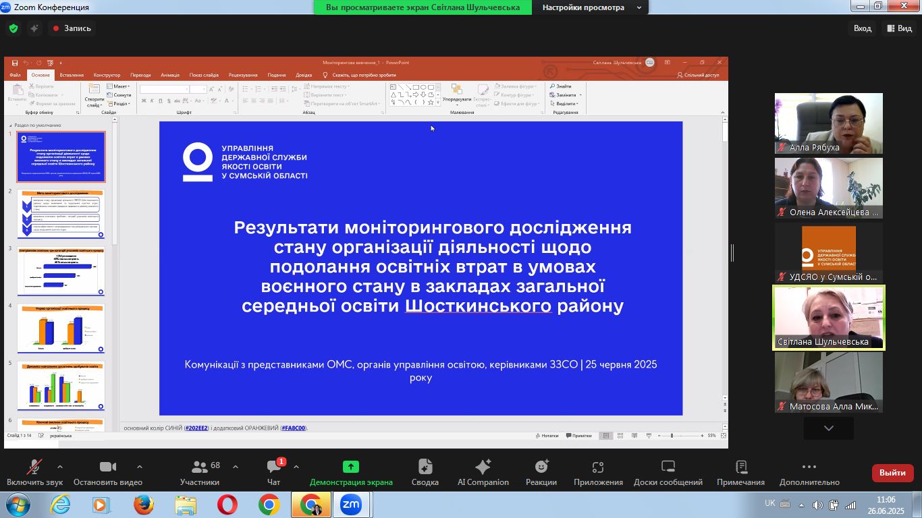
Task: Click the Share Screen button
Action: 351,471
